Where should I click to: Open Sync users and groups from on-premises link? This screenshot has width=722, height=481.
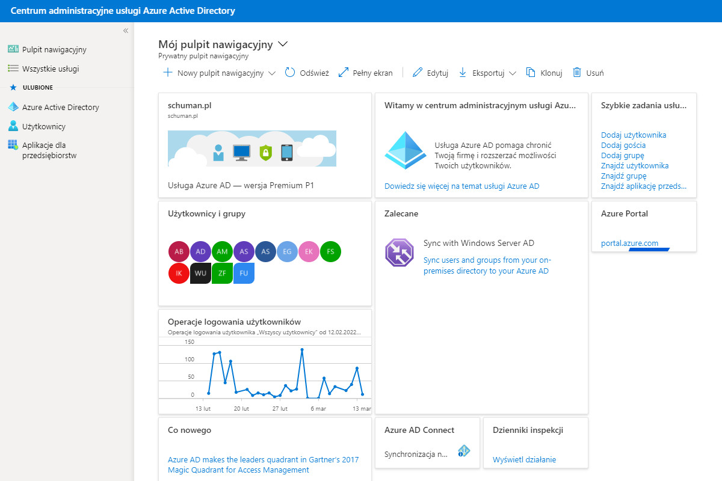tap(487, 266)
